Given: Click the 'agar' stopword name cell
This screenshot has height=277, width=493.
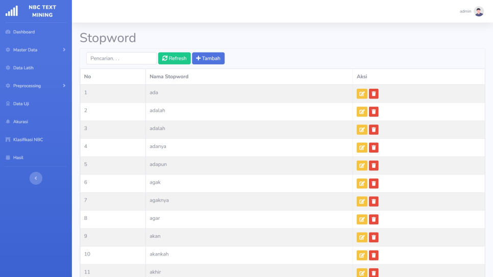Looking at the screenshot, I should (x=249, y=219).
